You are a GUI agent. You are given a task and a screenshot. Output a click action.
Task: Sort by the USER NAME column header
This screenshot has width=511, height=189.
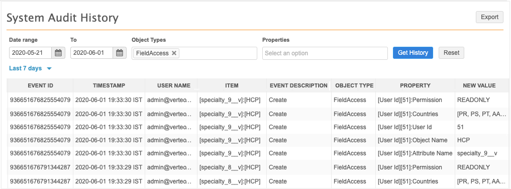point(174,85)
